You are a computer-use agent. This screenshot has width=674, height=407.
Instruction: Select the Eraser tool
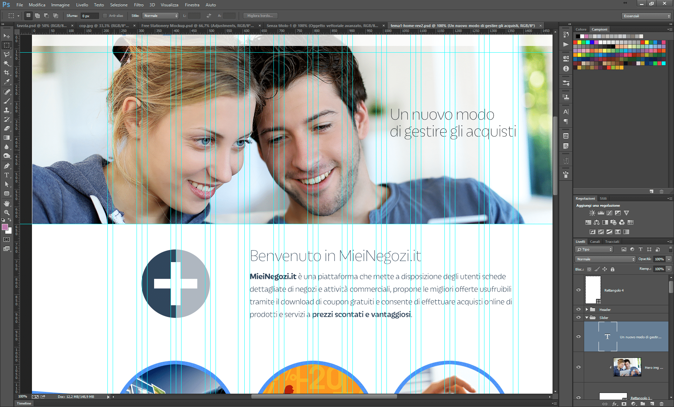click(7, 128)
